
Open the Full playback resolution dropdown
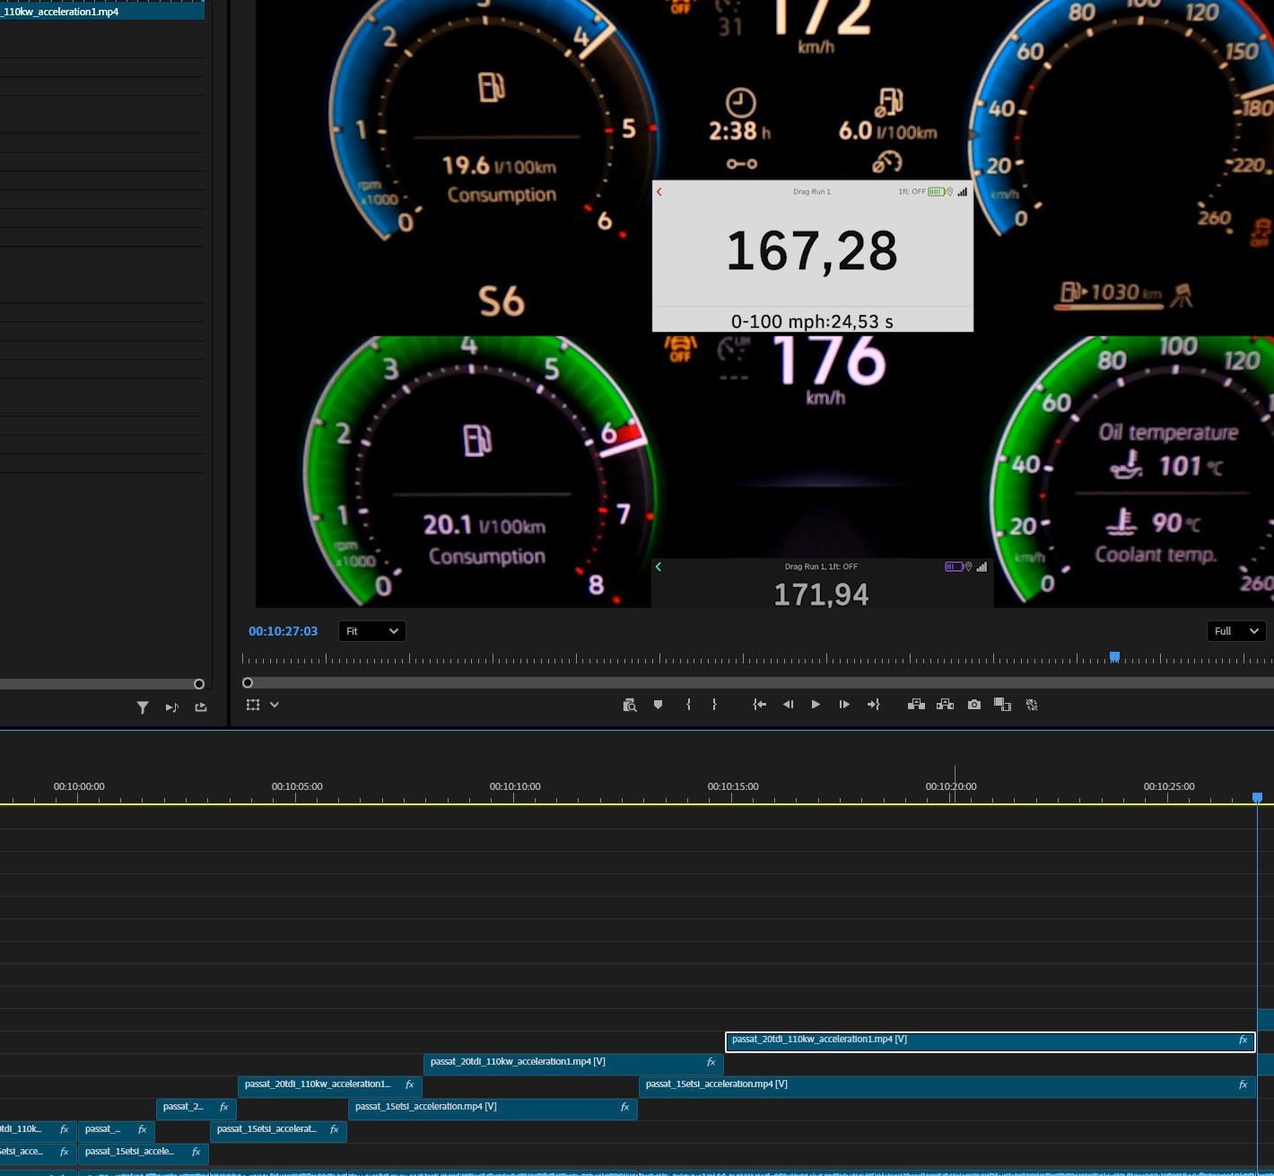(x=1235, y=631)
